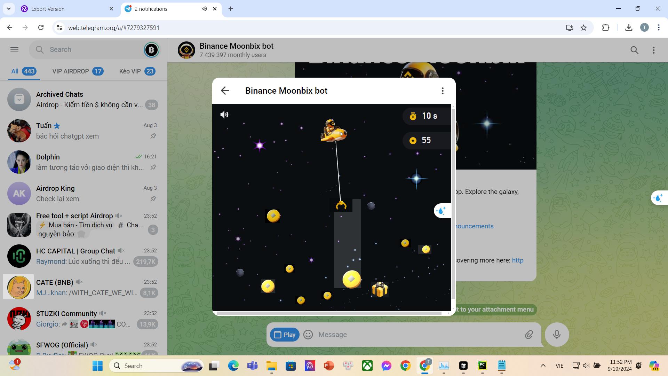Viewport: 668px width, 376px height.
Task: Go back with the Moonbix popup arrow
Action: pyautogui.click(x=225, y=91)
